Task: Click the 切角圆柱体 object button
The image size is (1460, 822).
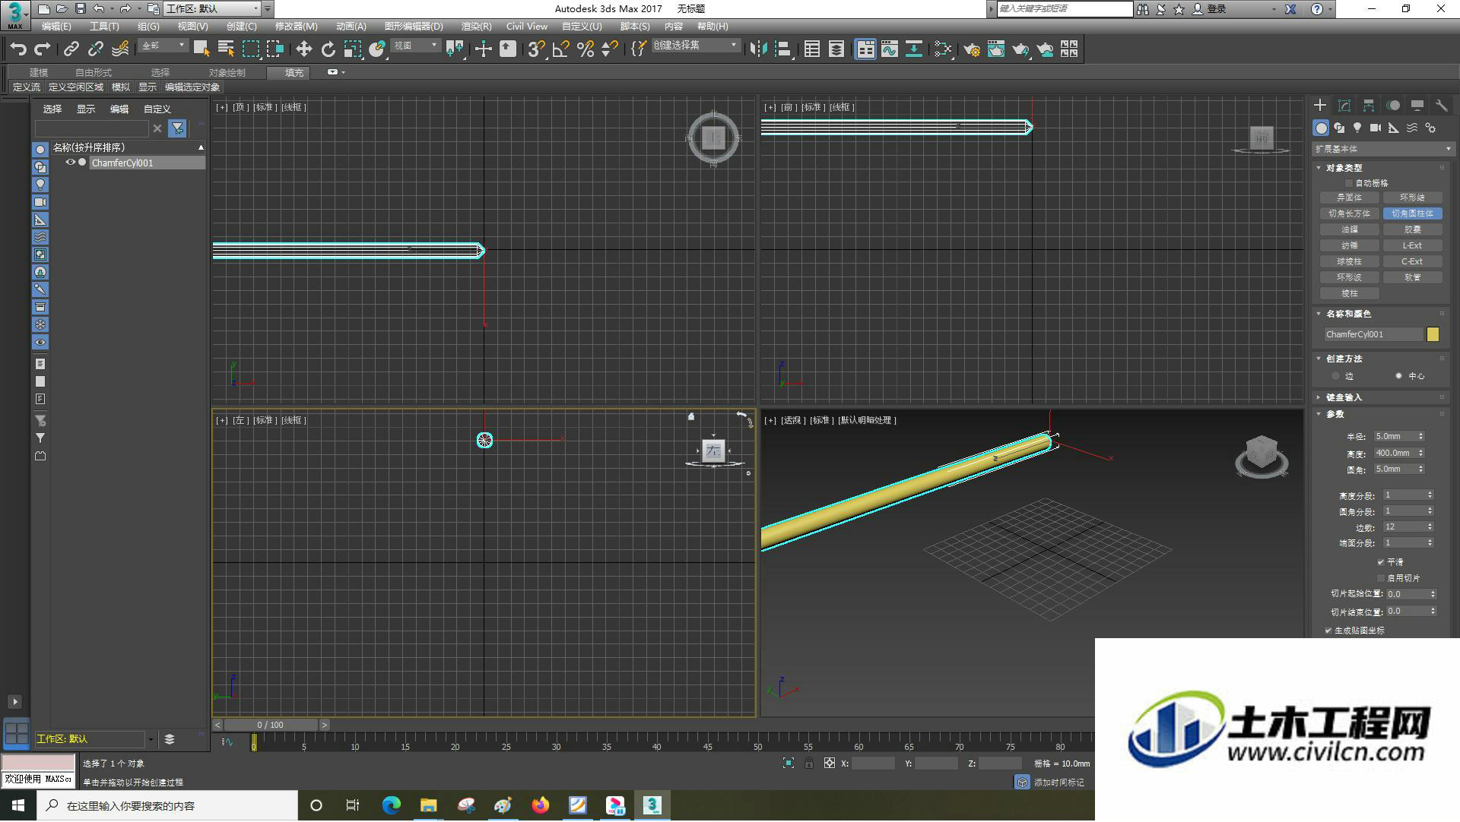Action: click(x=1412, y=214)
